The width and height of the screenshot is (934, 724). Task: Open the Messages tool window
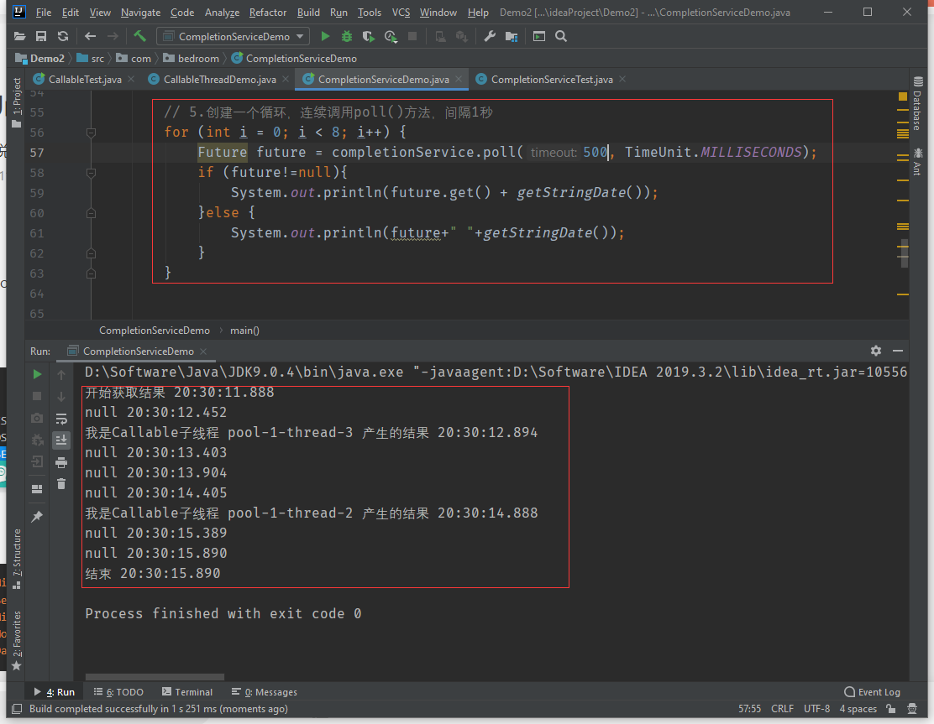(x=264, y=692)
